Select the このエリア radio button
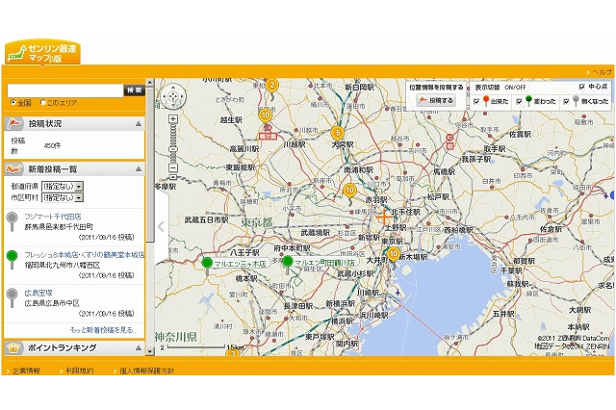Screen dimensions: 616x410 pos(41,102)
